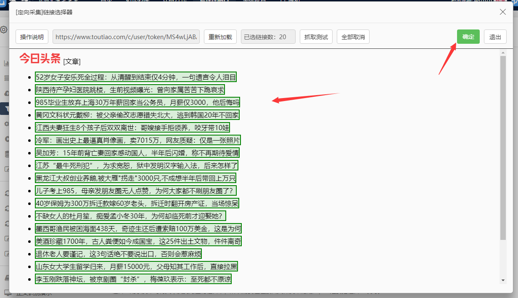The image size is (518, 298).
Task: Click the scrollbar down arrow
Action: [503, 280]
